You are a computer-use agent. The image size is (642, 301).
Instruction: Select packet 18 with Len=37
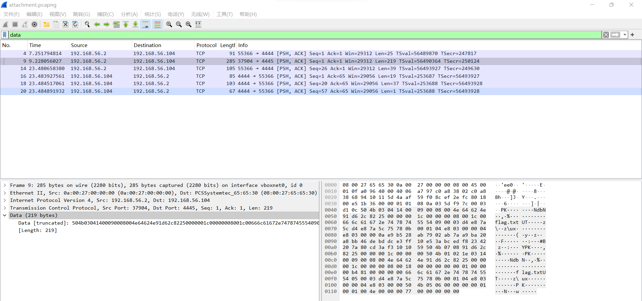point(321,83)
